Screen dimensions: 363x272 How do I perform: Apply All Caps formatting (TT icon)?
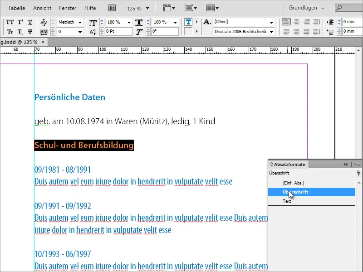(x=10, y=22)
